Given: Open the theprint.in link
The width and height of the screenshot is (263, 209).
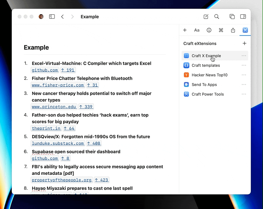Looking at the screenshot, I should [46, 128].
